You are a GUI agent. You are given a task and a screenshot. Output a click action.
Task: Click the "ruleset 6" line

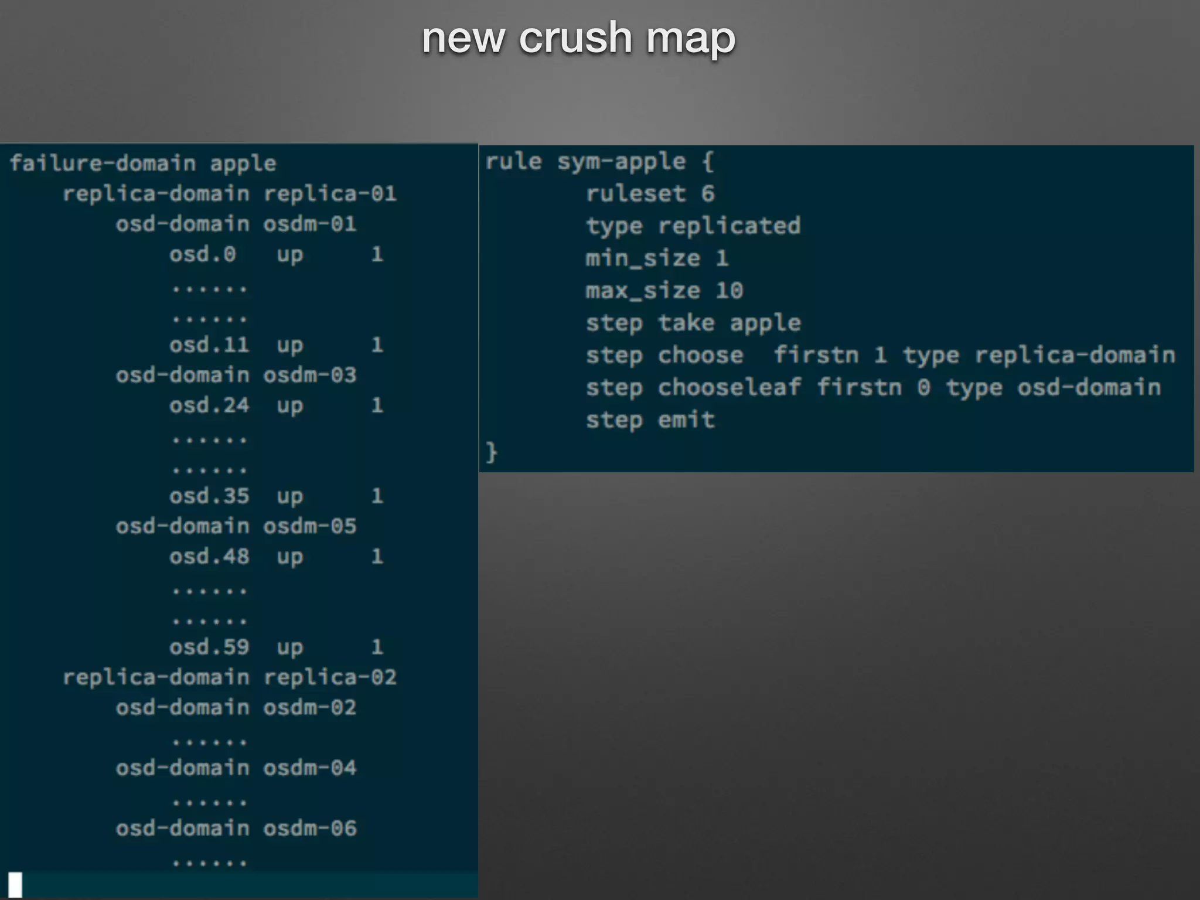tap(650, 194)
